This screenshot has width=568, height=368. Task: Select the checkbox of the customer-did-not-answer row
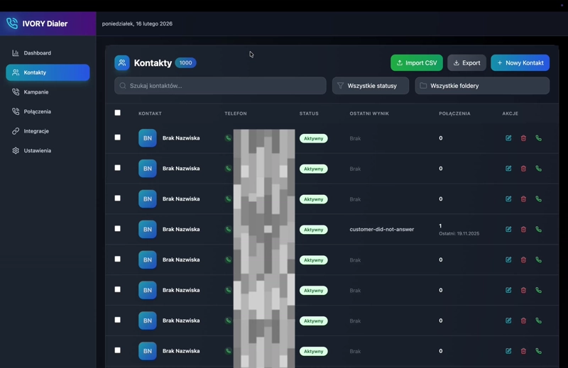118,229
